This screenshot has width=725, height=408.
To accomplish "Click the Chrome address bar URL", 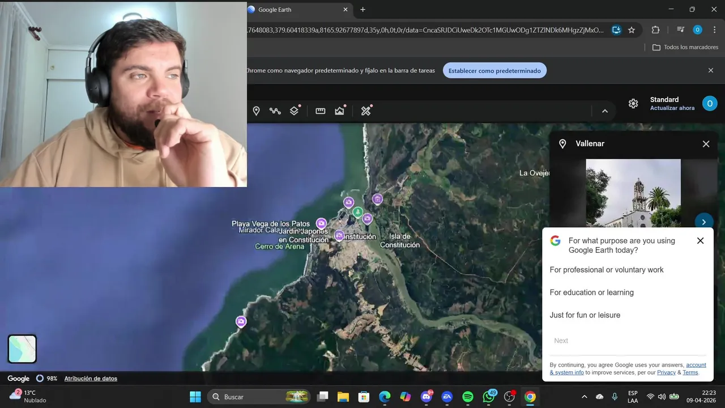I will 425,30.
